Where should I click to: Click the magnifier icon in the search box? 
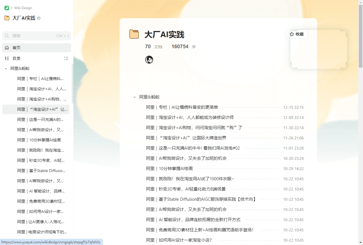[x=7, y=36]
